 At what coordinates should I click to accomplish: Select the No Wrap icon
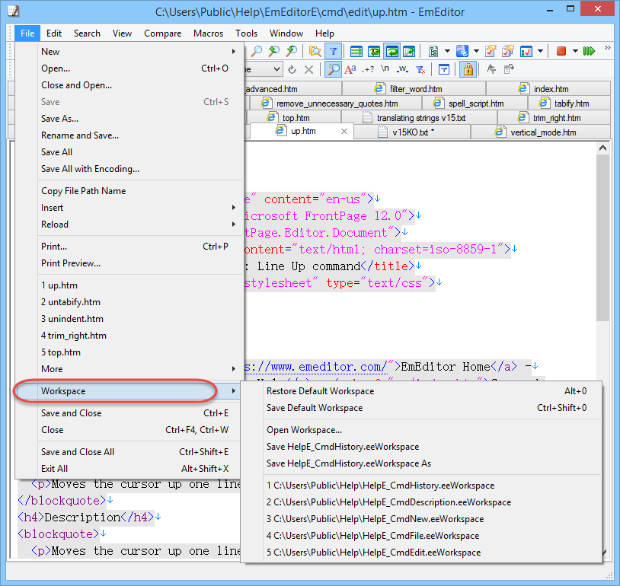point(356,51)
